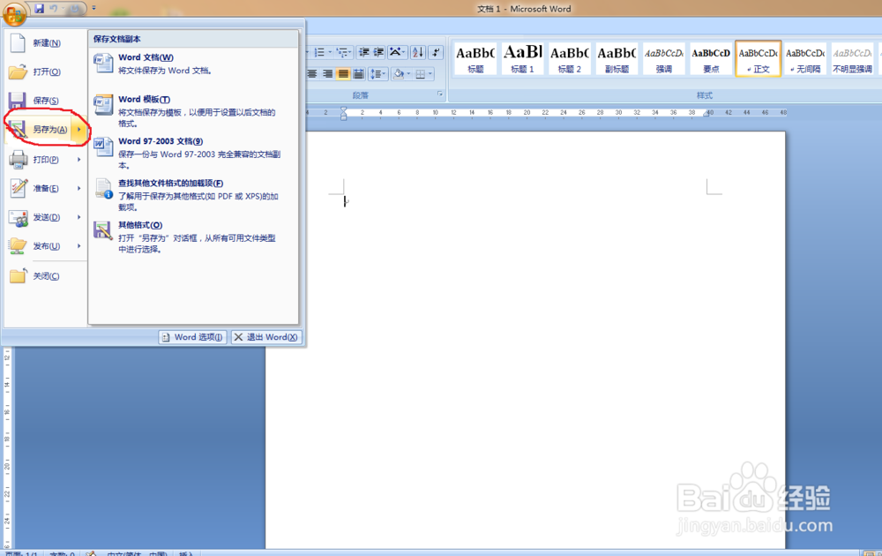The image size is (882, 556).
Task: Click the shading paint bucket icon
Action: click(399, 74)
